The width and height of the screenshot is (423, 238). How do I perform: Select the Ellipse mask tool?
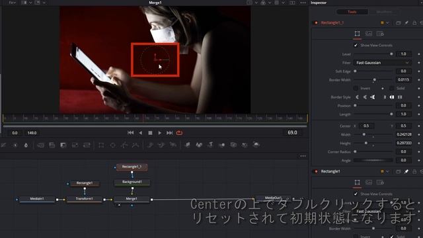pos(113,145)
